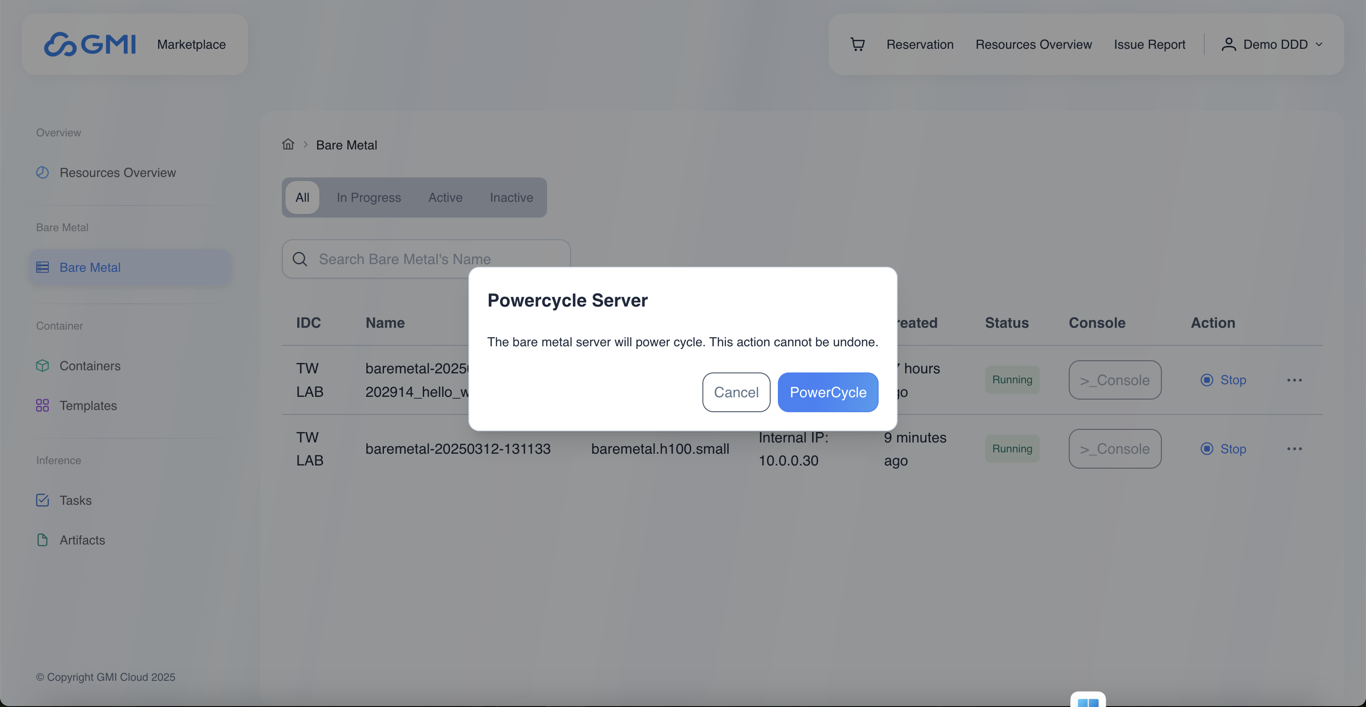This screenshot has width=1366, height=707.
Task: Go to home via breadcrumb house icon
Action: (288, 144)
